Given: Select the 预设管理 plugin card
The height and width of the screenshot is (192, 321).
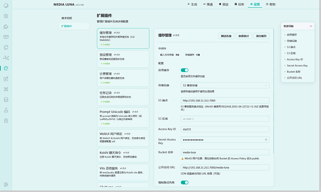Looking at the screenshot, I should [x=123, y=58].
